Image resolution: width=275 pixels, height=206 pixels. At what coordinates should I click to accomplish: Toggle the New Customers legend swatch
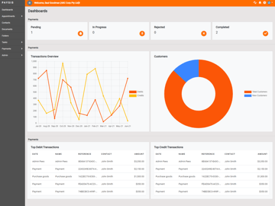(247, 95)
